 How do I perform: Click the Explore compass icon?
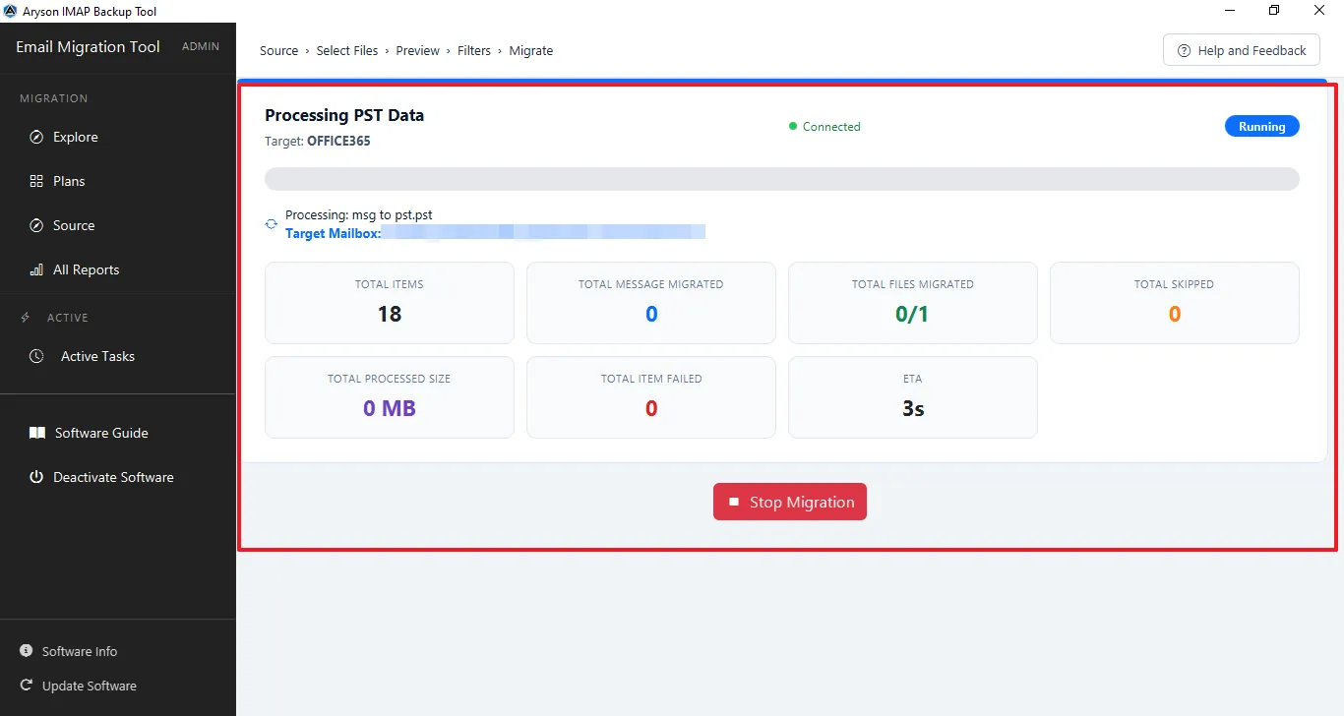pyautogui.click(x=36, y=137)
